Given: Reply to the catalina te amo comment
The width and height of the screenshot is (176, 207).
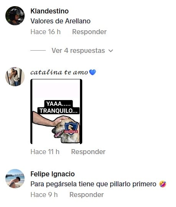Looking at the screenshot, I should pos(88,152).
